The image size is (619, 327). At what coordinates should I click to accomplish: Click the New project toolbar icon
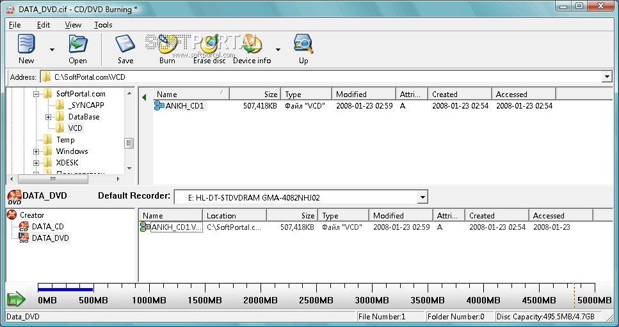(x=26, y=49)
